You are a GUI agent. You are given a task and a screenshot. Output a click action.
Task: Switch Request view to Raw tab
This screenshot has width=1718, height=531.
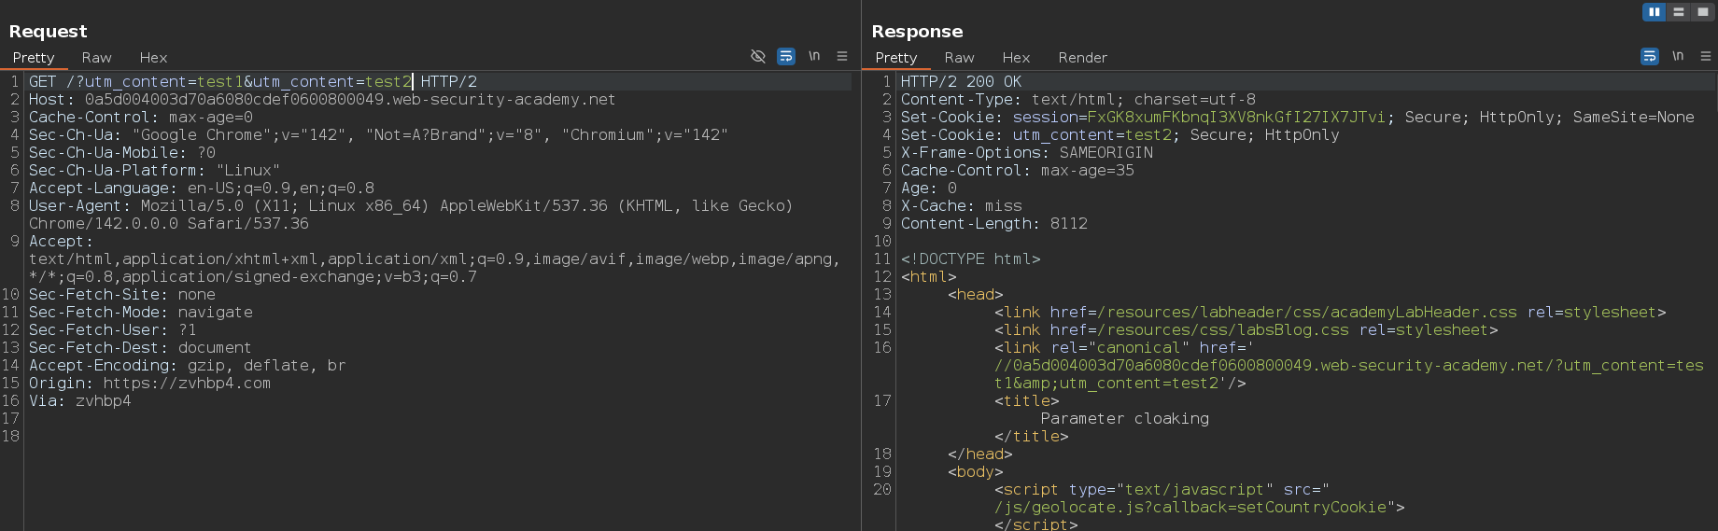click(96, 58)
